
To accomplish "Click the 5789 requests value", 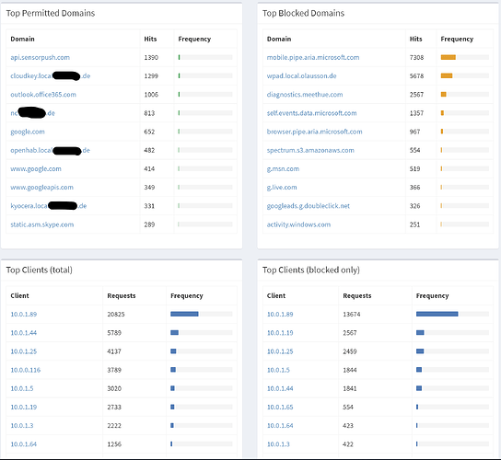I will point(114,333).
